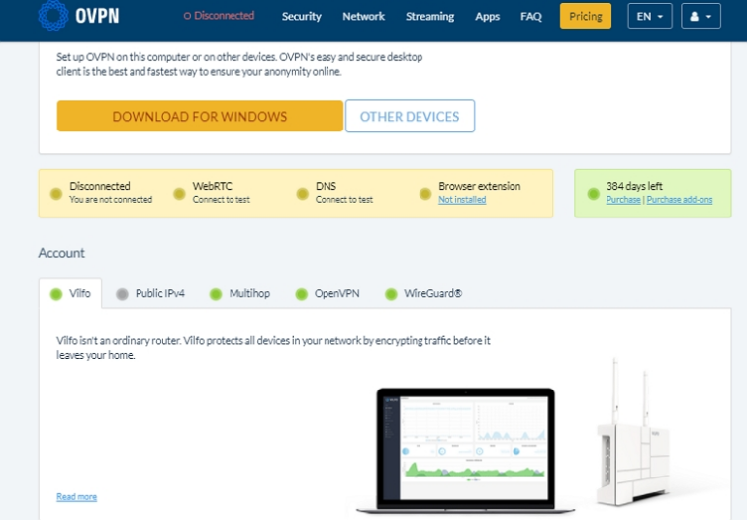The height and width of the screenshot is (520, 747).
Task: Switch to the OpenVPN tab
Action: pyautogui.click(x=327, y=294)
